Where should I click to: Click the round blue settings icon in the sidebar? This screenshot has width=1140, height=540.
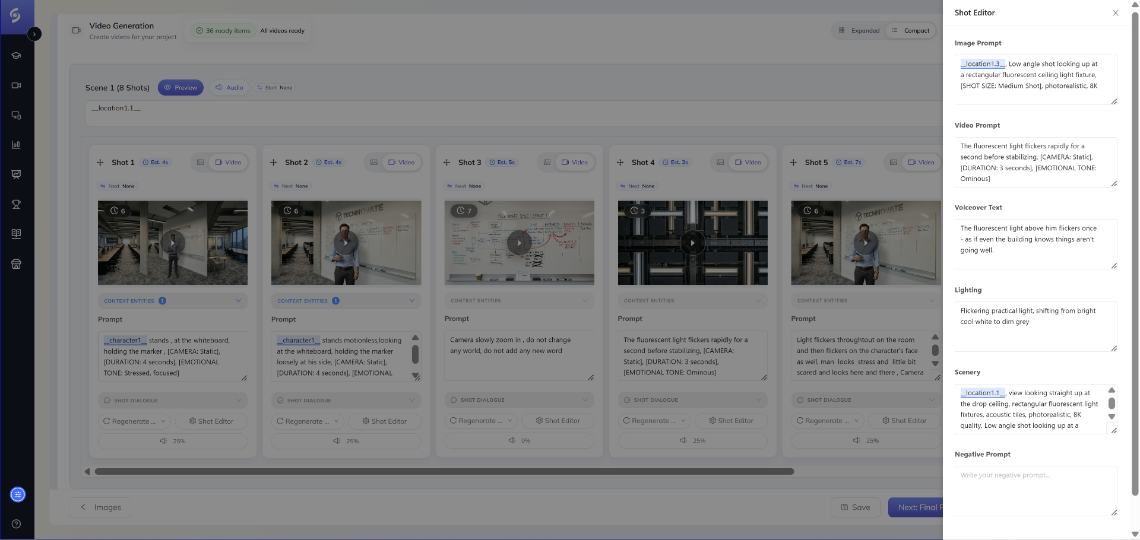pos(18,494)
